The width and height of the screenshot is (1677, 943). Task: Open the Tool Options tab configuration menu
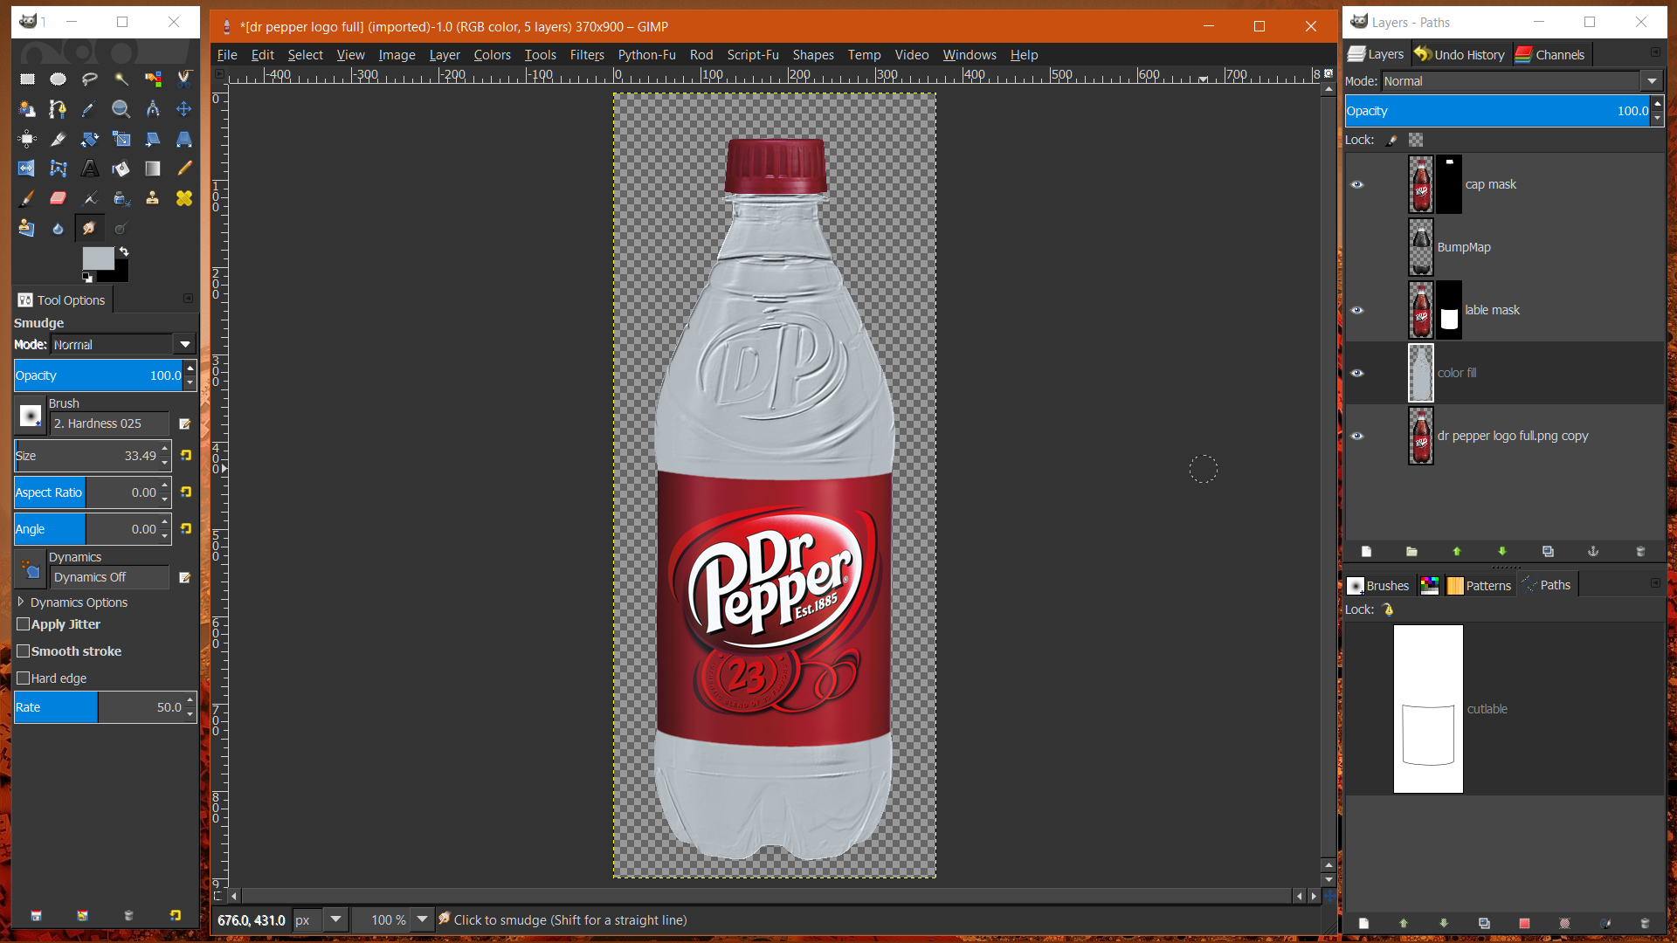(x=188, y=299)
